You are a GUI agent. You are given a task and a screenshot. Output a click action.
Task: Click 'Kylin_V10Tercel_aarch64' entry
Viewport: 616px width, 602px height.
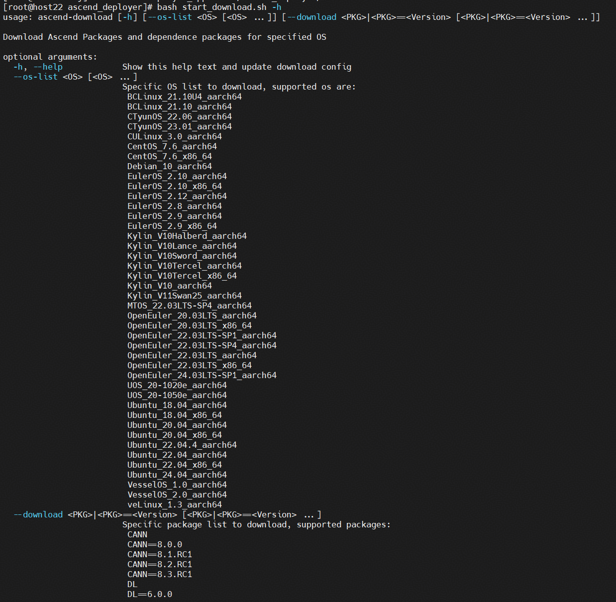(185, 266)
